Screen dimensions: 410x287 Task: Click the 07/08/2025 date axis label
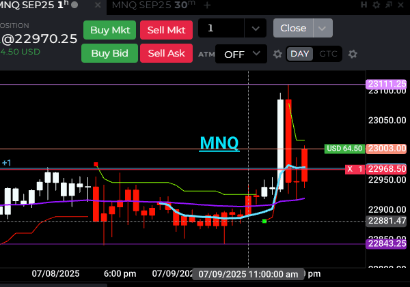coord(56,273)
